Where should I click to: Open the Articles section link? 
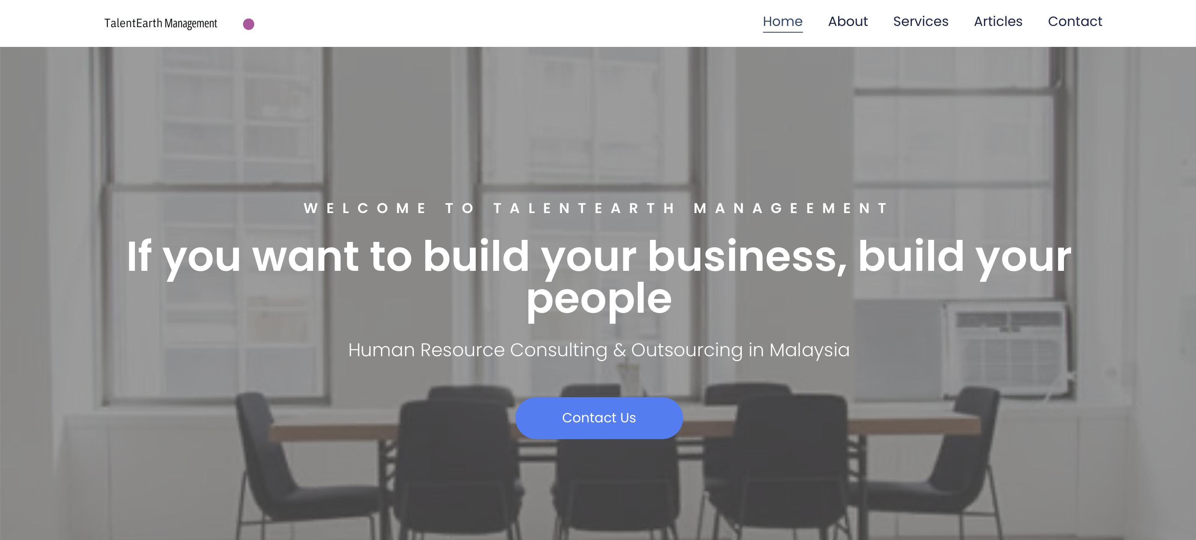click(998, 21)
